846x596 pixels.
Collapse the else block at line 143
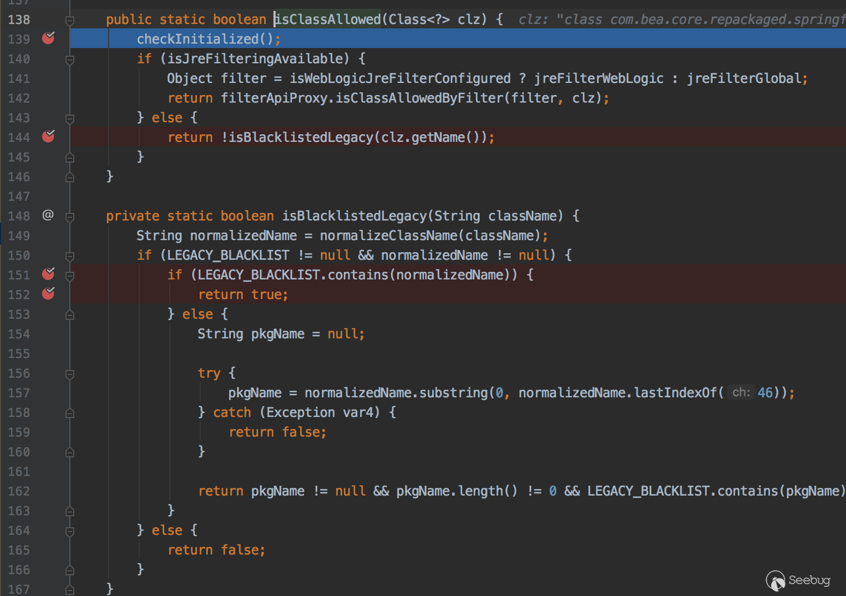point(70,118)
